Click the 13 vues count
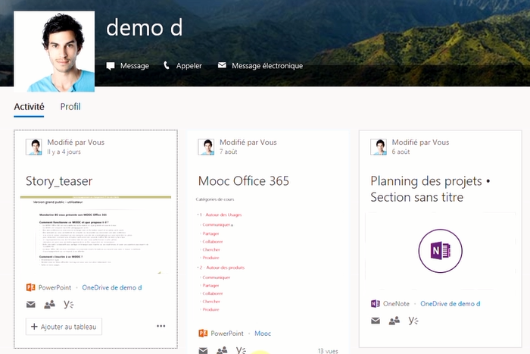 328,351
